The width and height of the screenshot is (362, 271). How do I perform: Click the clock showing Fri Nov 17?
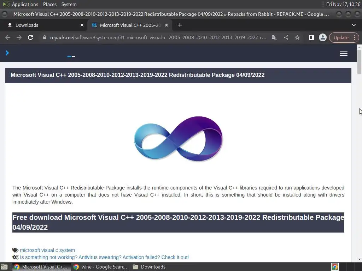pos(343,4)
